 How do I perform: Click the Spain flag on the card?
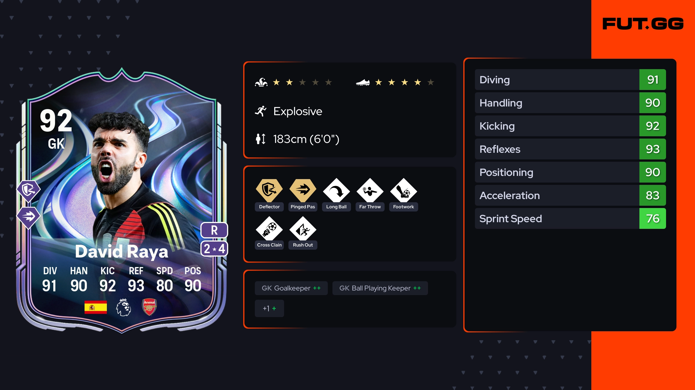(x=96, y=307)
